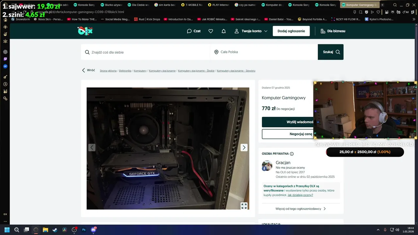Open Strona główna breadcrumb
Image resolution: width=418 pixels, height=235 pixels.
click(x=108, y=71)
